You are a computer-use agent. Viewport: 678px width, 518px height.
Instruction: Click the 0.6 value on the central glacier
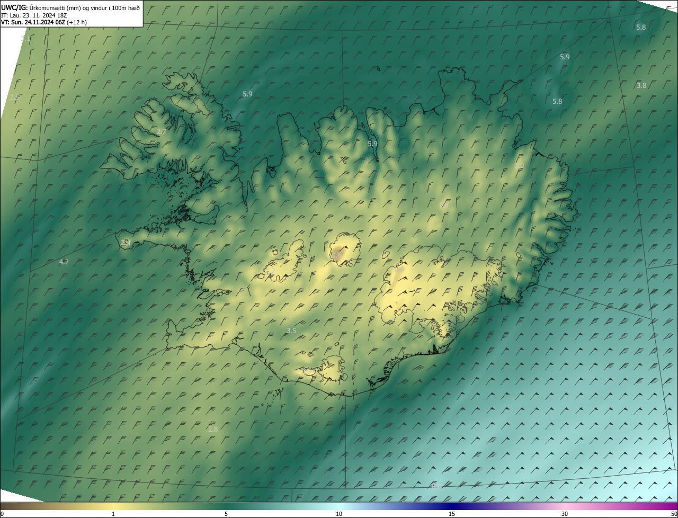336,255
